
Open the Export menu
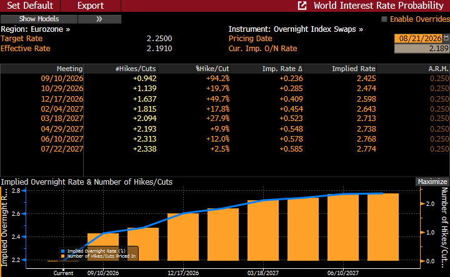(91, 6)
